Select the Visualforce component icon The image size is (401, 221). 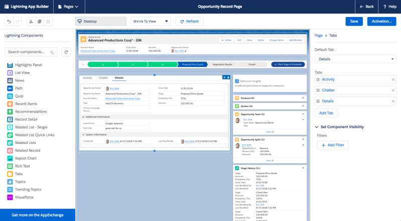[x=10, y=197]
